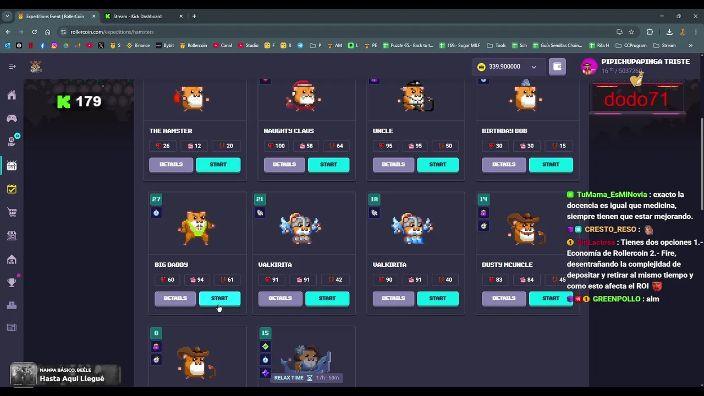View Details for Uncle hamster
Screen dimensions: 704x396
click(393, 164)
